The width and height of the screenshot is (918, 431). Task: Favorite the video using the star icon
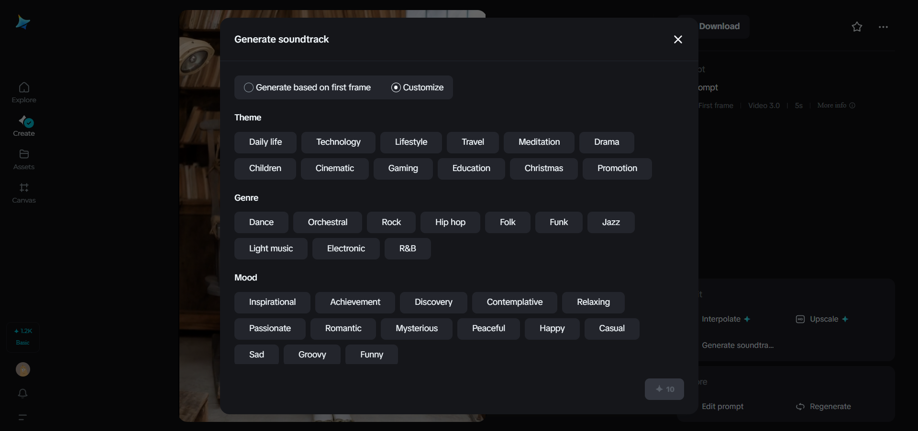pos(856,27)
